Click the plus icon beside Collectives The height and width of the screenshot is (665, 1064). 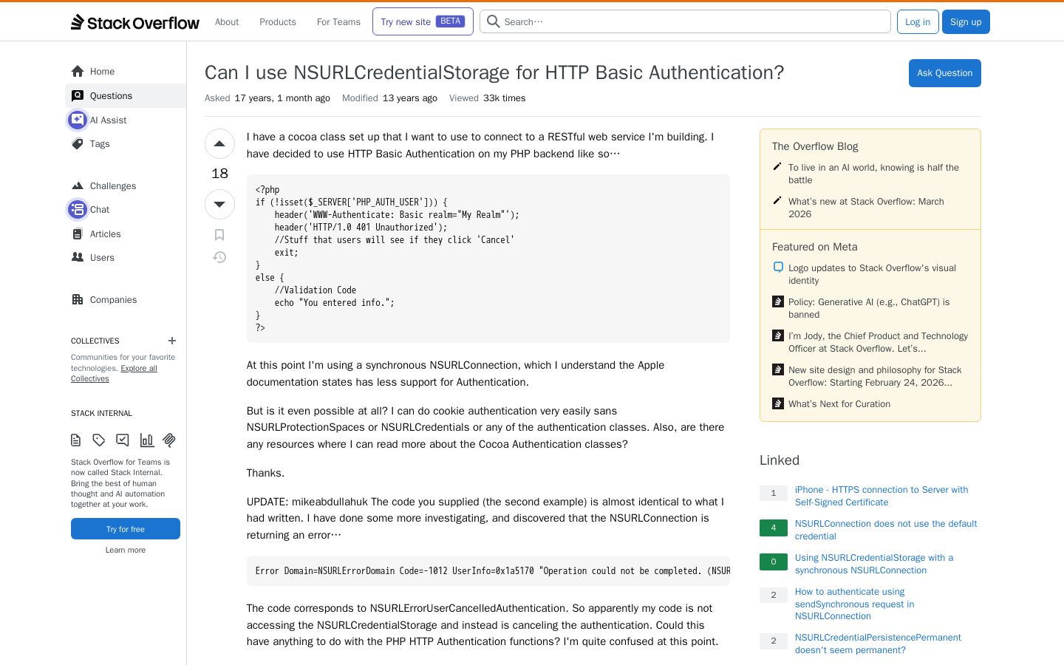pyautogui.click(x=172, y=341)
